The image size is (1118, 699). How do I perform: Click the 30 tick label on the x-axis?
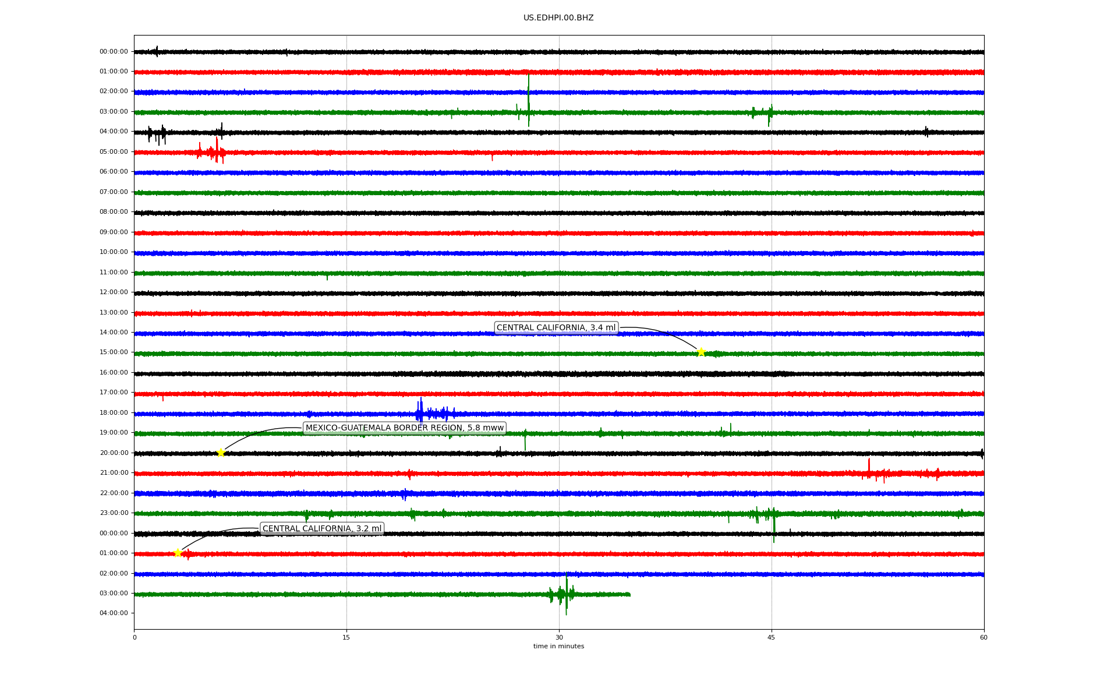pyautogui.click(x=559, y=637)
